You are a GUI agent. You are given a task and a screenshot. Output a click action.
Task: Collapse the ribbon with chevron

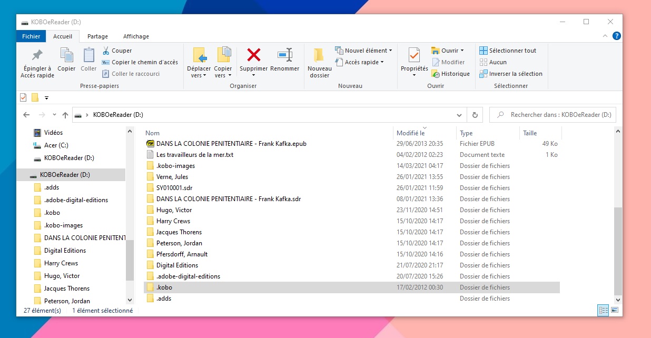click(x=605, y=36)
